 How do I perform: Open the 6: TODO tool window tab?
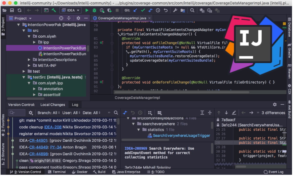pyautogui.click(x=156, y=172)
